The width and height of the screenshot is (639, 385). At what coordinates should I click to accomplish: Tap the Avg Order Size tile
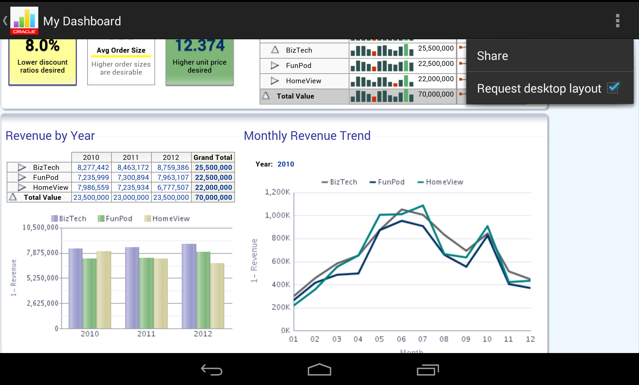(x=121, y=62)
